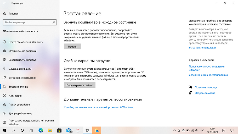Open Microsoft Edge from the taskbar

(x=41, y=130)
